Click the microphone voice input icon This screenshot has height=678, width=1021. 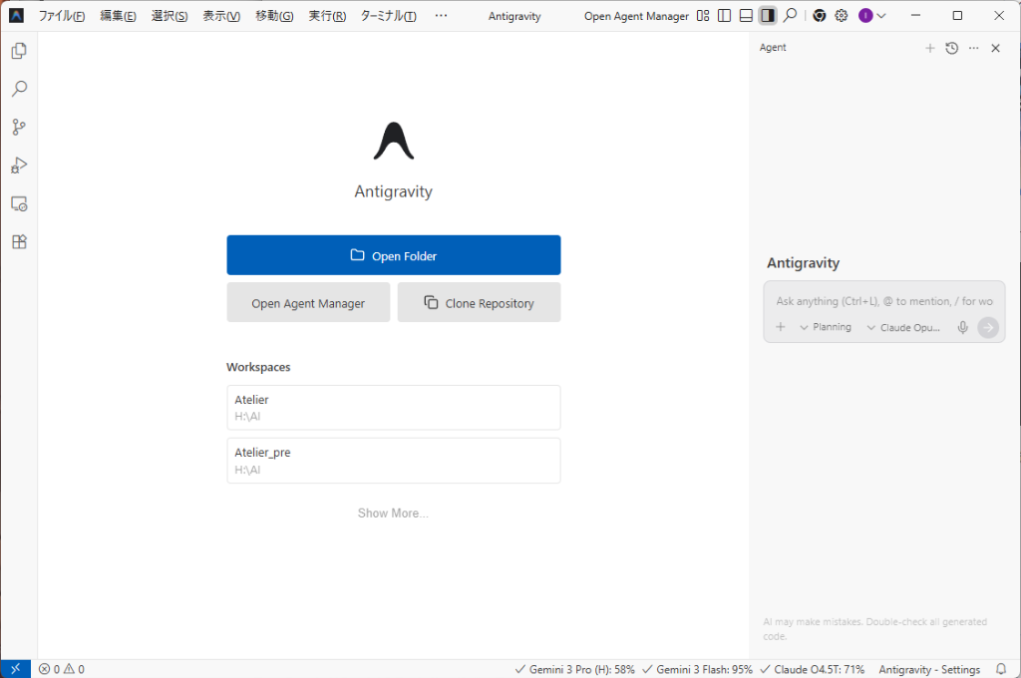[962, 327]
